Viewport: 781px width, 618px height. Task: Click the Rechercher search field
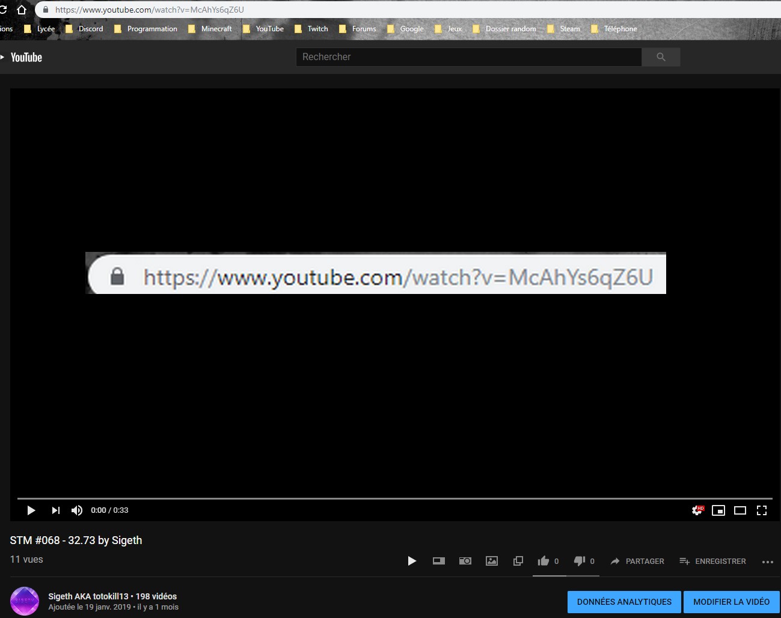coord(468,57)
